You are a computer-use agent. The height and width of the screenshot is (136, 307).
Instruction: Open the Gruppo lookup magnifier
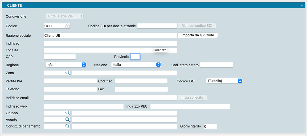tap(68, 113)
